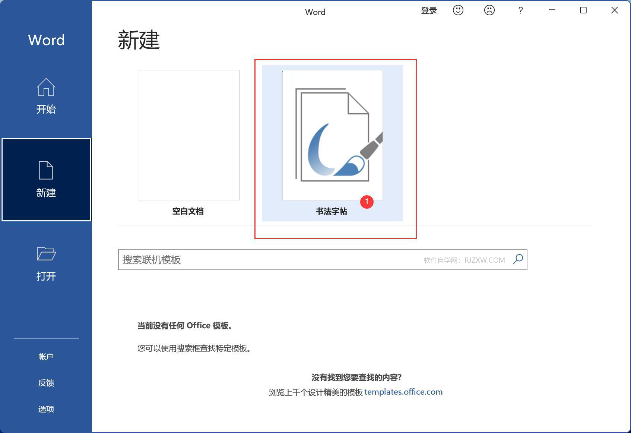The width and height of the screenshot is (631, 433).
Task: Open the 帐户 account page
Action: click(45, 356)
